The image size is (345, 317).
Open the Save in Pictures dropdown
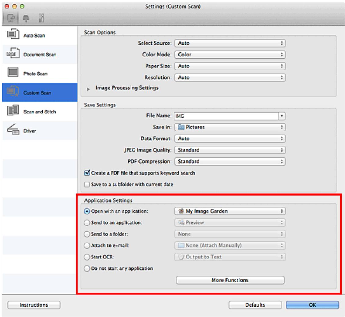click(230, 127)
